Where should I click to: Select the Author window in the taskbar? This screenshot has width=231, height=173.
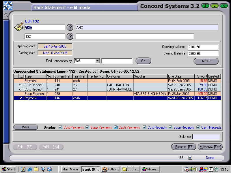click(x=110, y=170)
